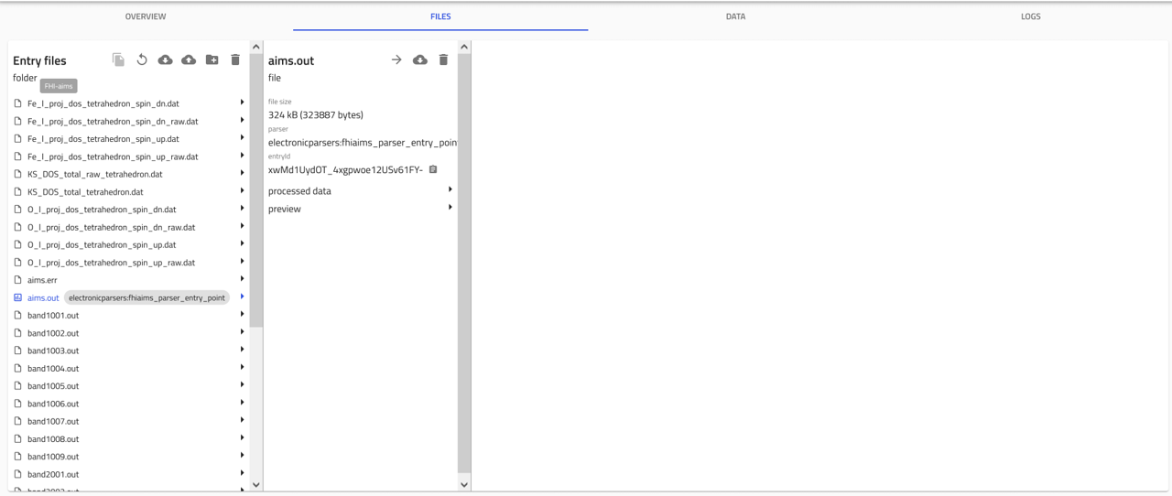Copy the entryId to clipboard
The height and width of the screenshot is (496, 1172).
tap(433, 169)
